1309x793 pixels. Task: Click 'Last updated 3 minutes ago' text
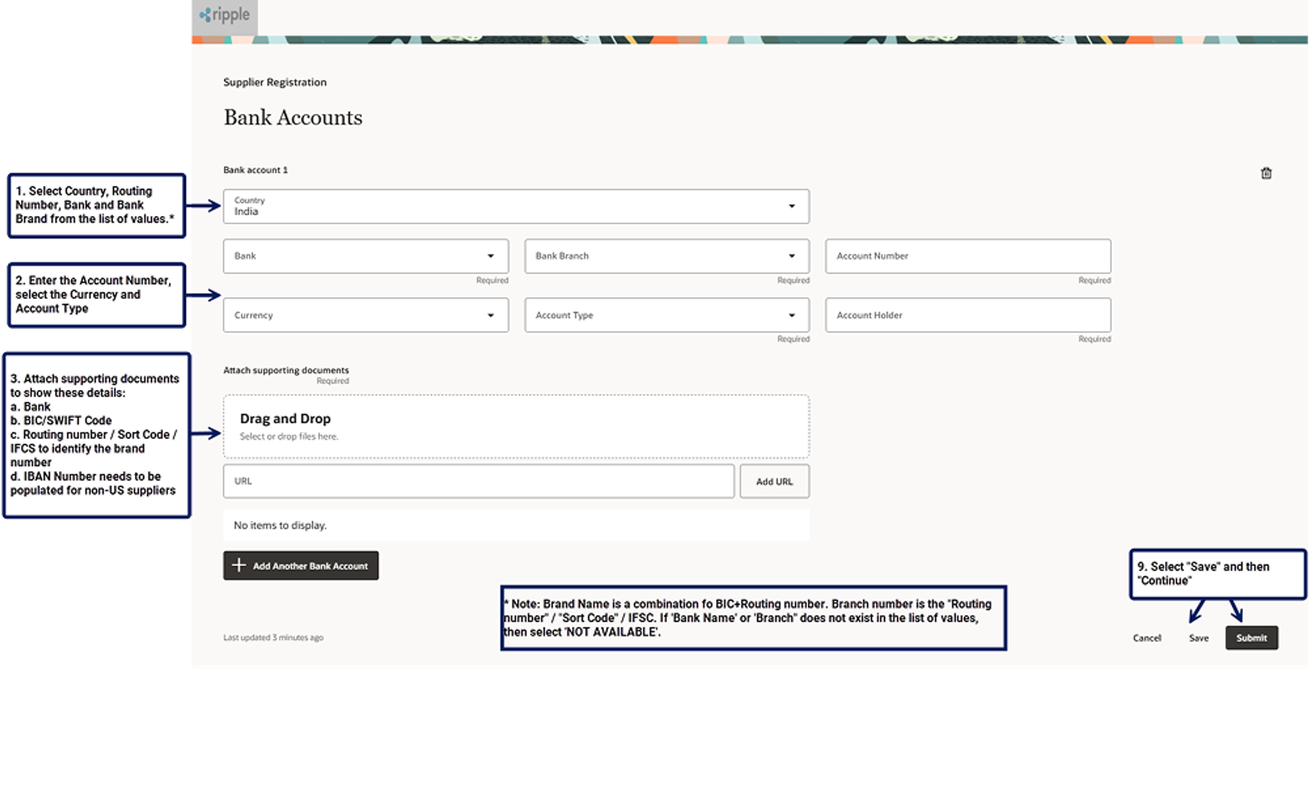pos(273,637)
